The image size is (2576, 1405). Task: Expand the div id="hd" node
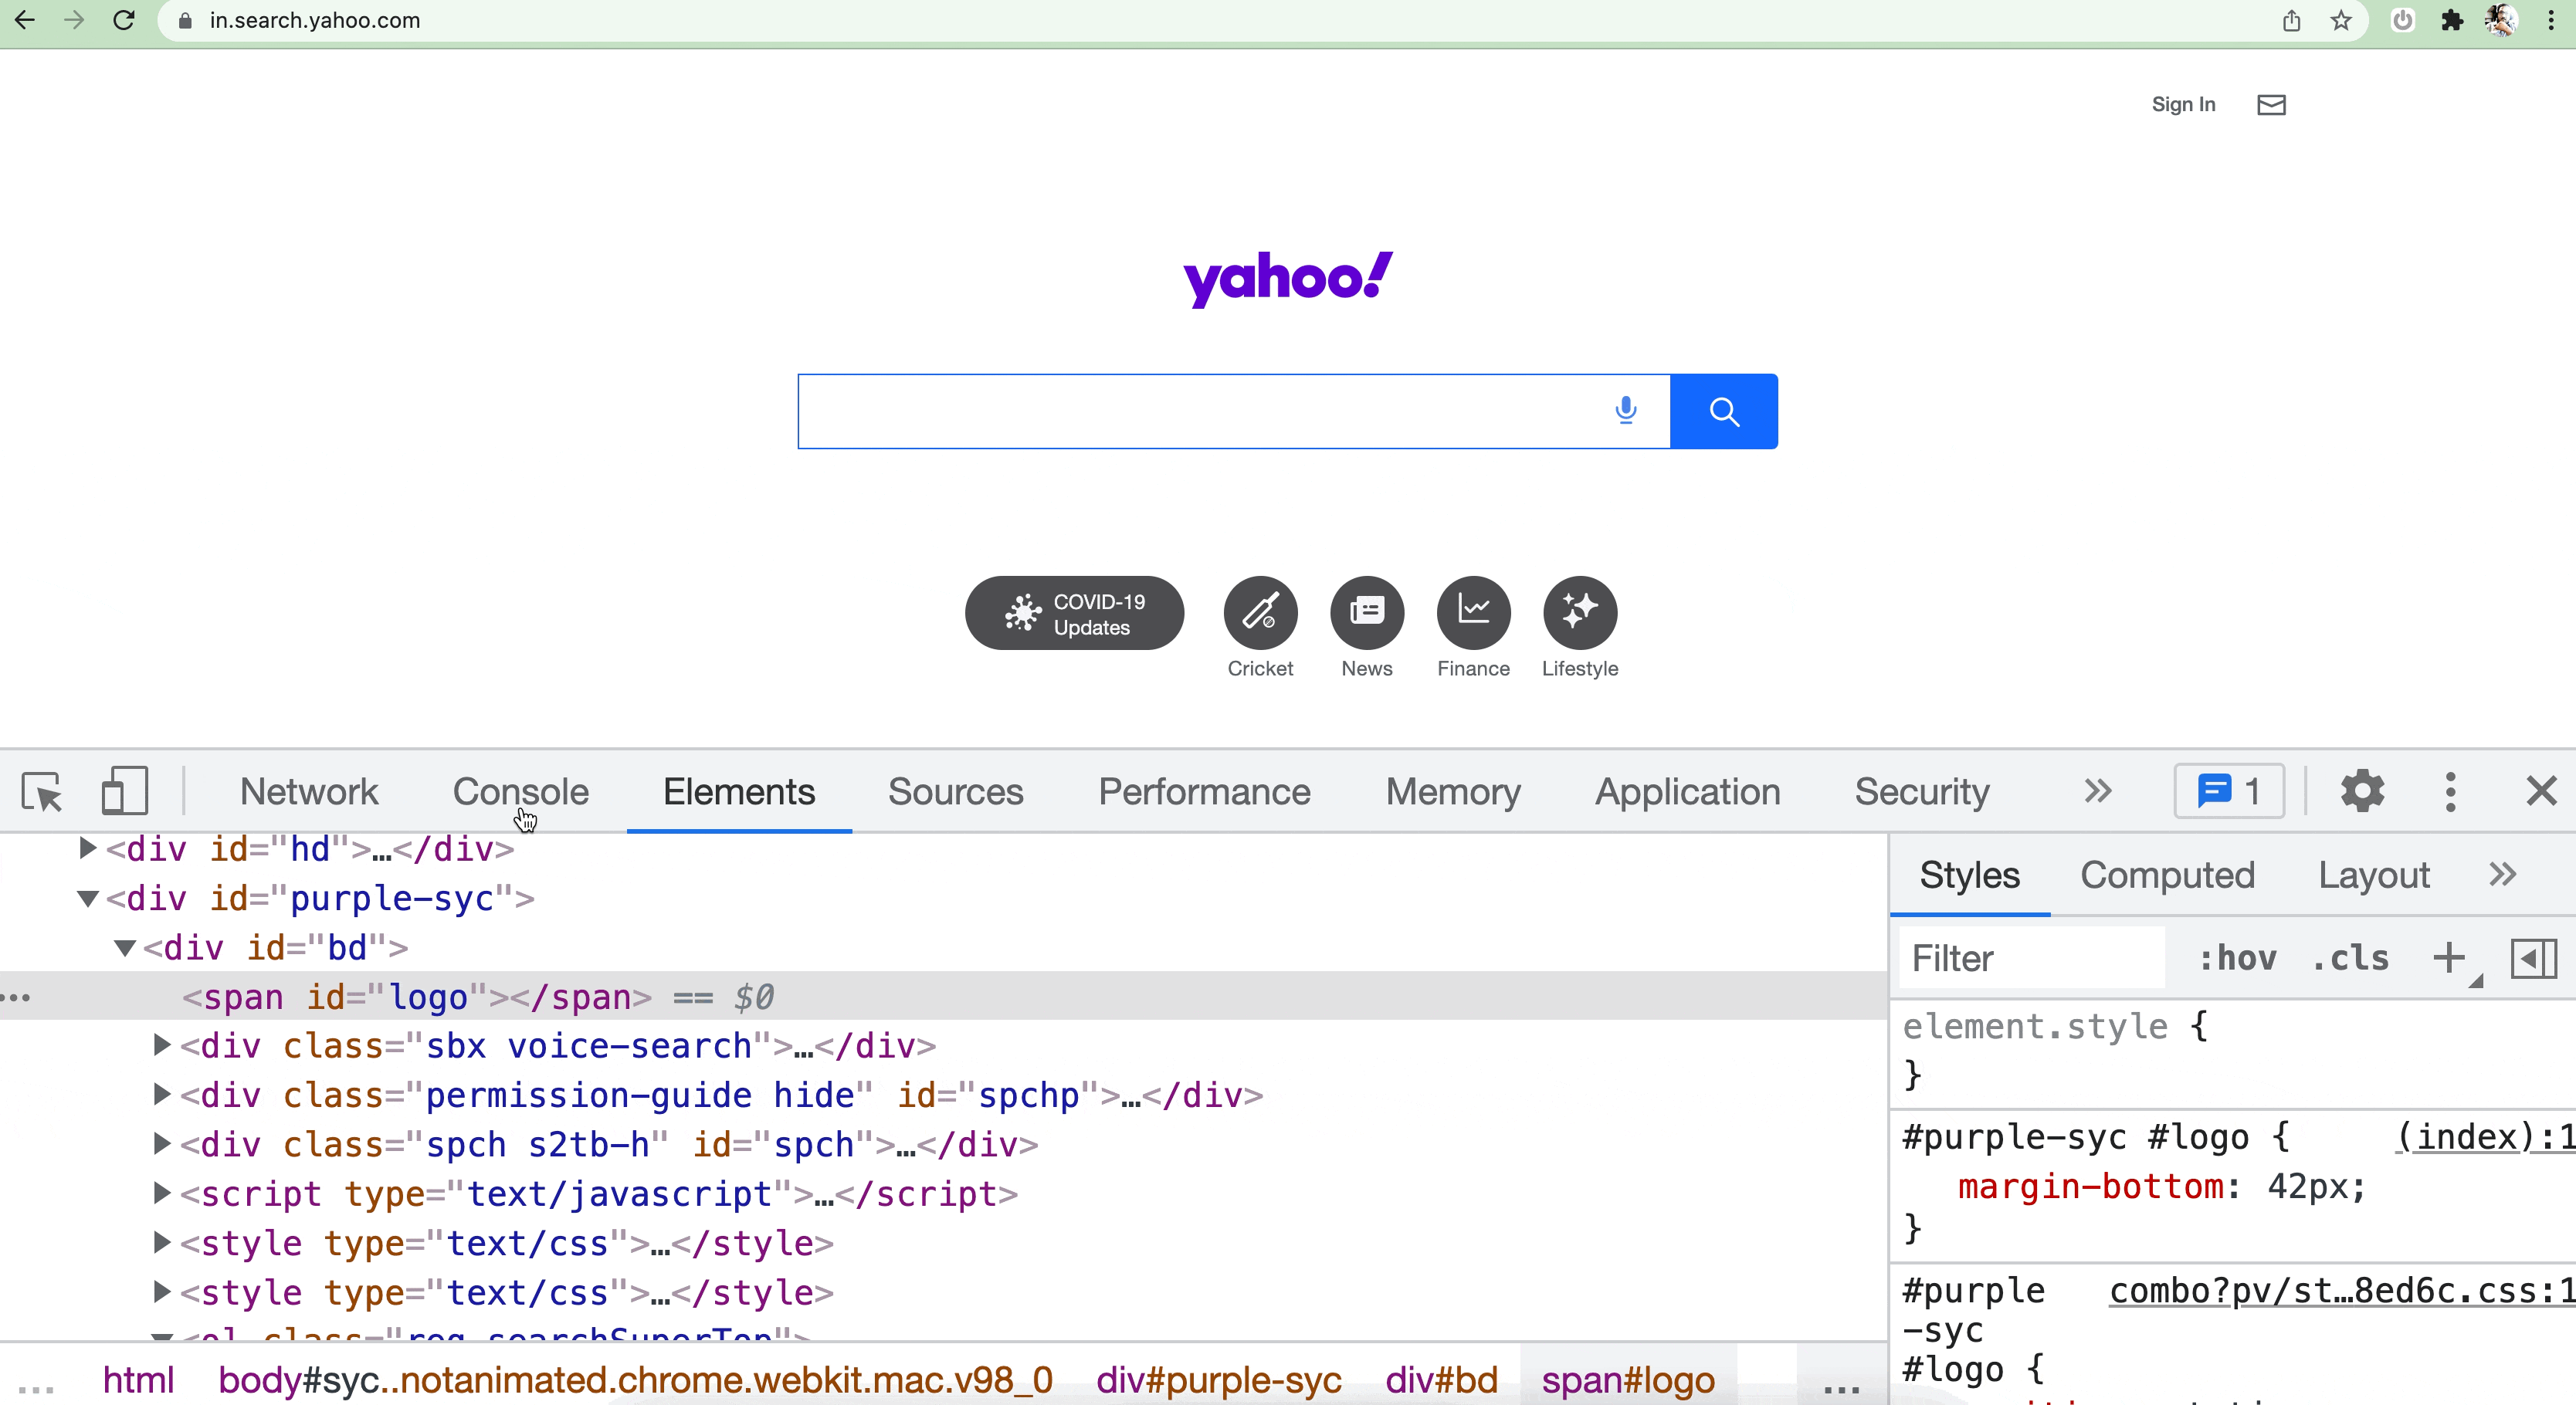88,848
